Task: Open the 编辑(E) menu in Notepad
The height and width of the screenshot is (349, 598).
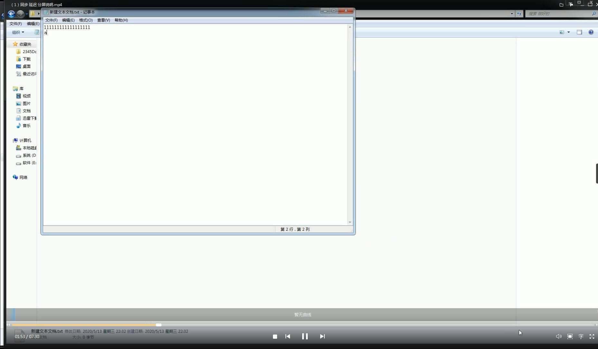Action: pos(68,20)
